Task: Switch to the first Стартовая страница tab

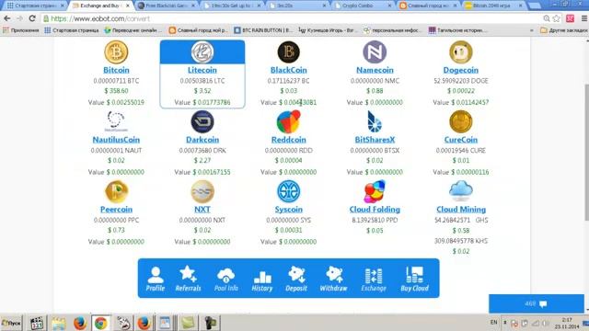Action: click(x=36, y=6)
